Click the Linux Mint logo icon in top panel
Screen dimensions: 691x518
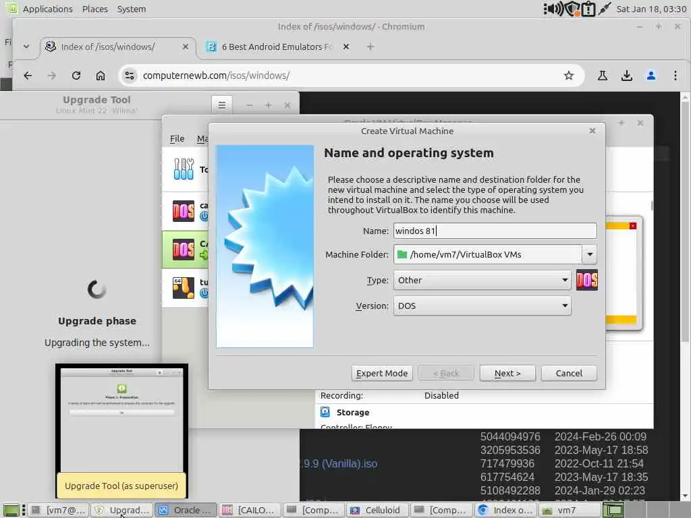click(11, 8)
